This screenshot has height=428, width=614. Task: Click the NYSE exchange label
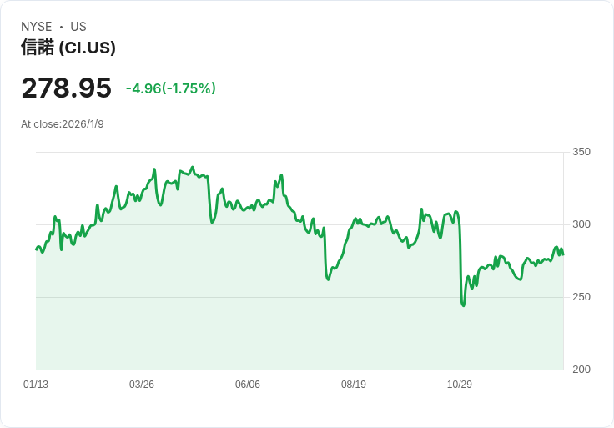pos(36,27)
